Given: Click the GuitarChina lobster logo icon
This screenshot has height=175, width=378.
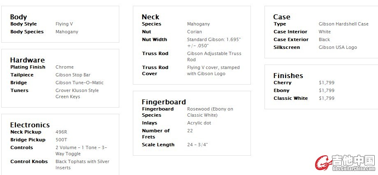Looking at the screenshot, I should pyautogui.click(x=323, y=163).
